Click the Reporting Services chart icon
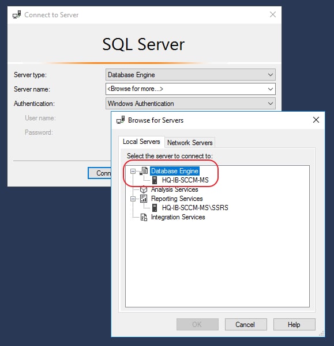The width and height of the screenshot is (334, 346). coord(144,199)
